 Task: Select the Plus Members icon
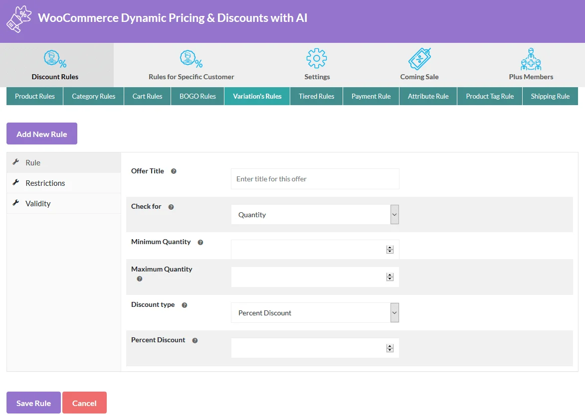tap(531, 58)
